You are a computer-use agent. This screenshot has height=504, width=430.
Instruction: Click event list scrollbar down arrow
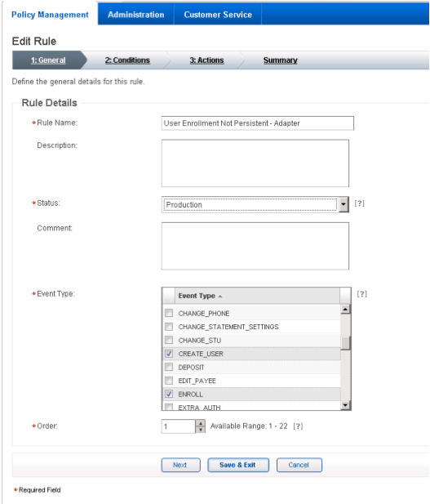345,405
